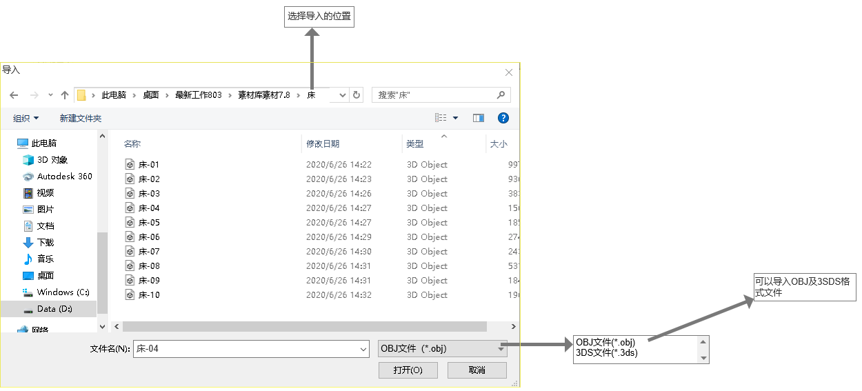Toggle the preview pane icon
Image resolution: width=862 pixels, height=391 pixels.
tap(479, 118)
